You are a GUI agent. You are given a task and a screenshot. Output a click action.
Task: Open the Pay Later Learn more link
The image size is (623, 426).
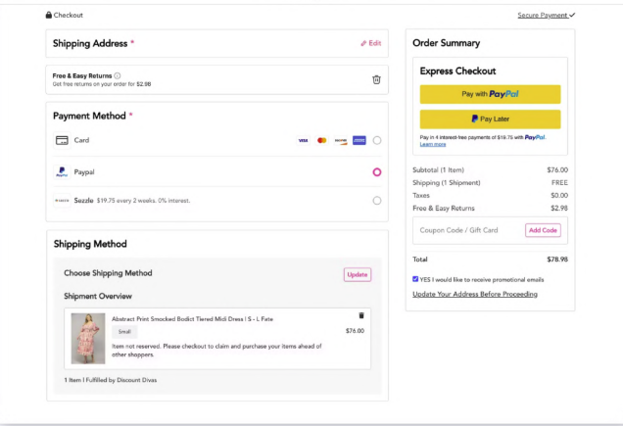(x=433, y=144)
